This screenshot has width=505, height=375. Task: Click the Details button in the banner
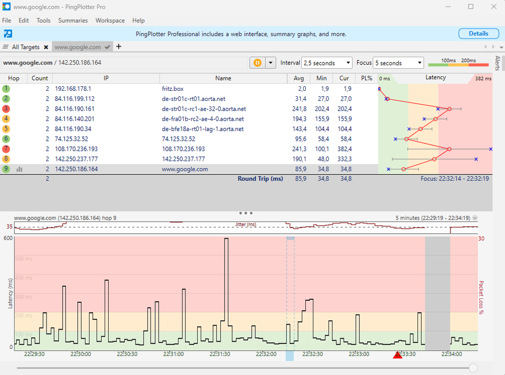click(x=478, y=34)
